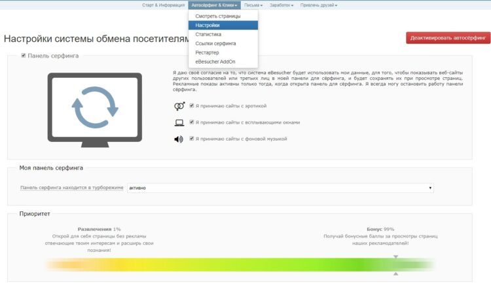Uncheck 'Я принимаю сайты с эротикой'
The width and height of the screenshot is (491, 284).
(x=191, y=105)
